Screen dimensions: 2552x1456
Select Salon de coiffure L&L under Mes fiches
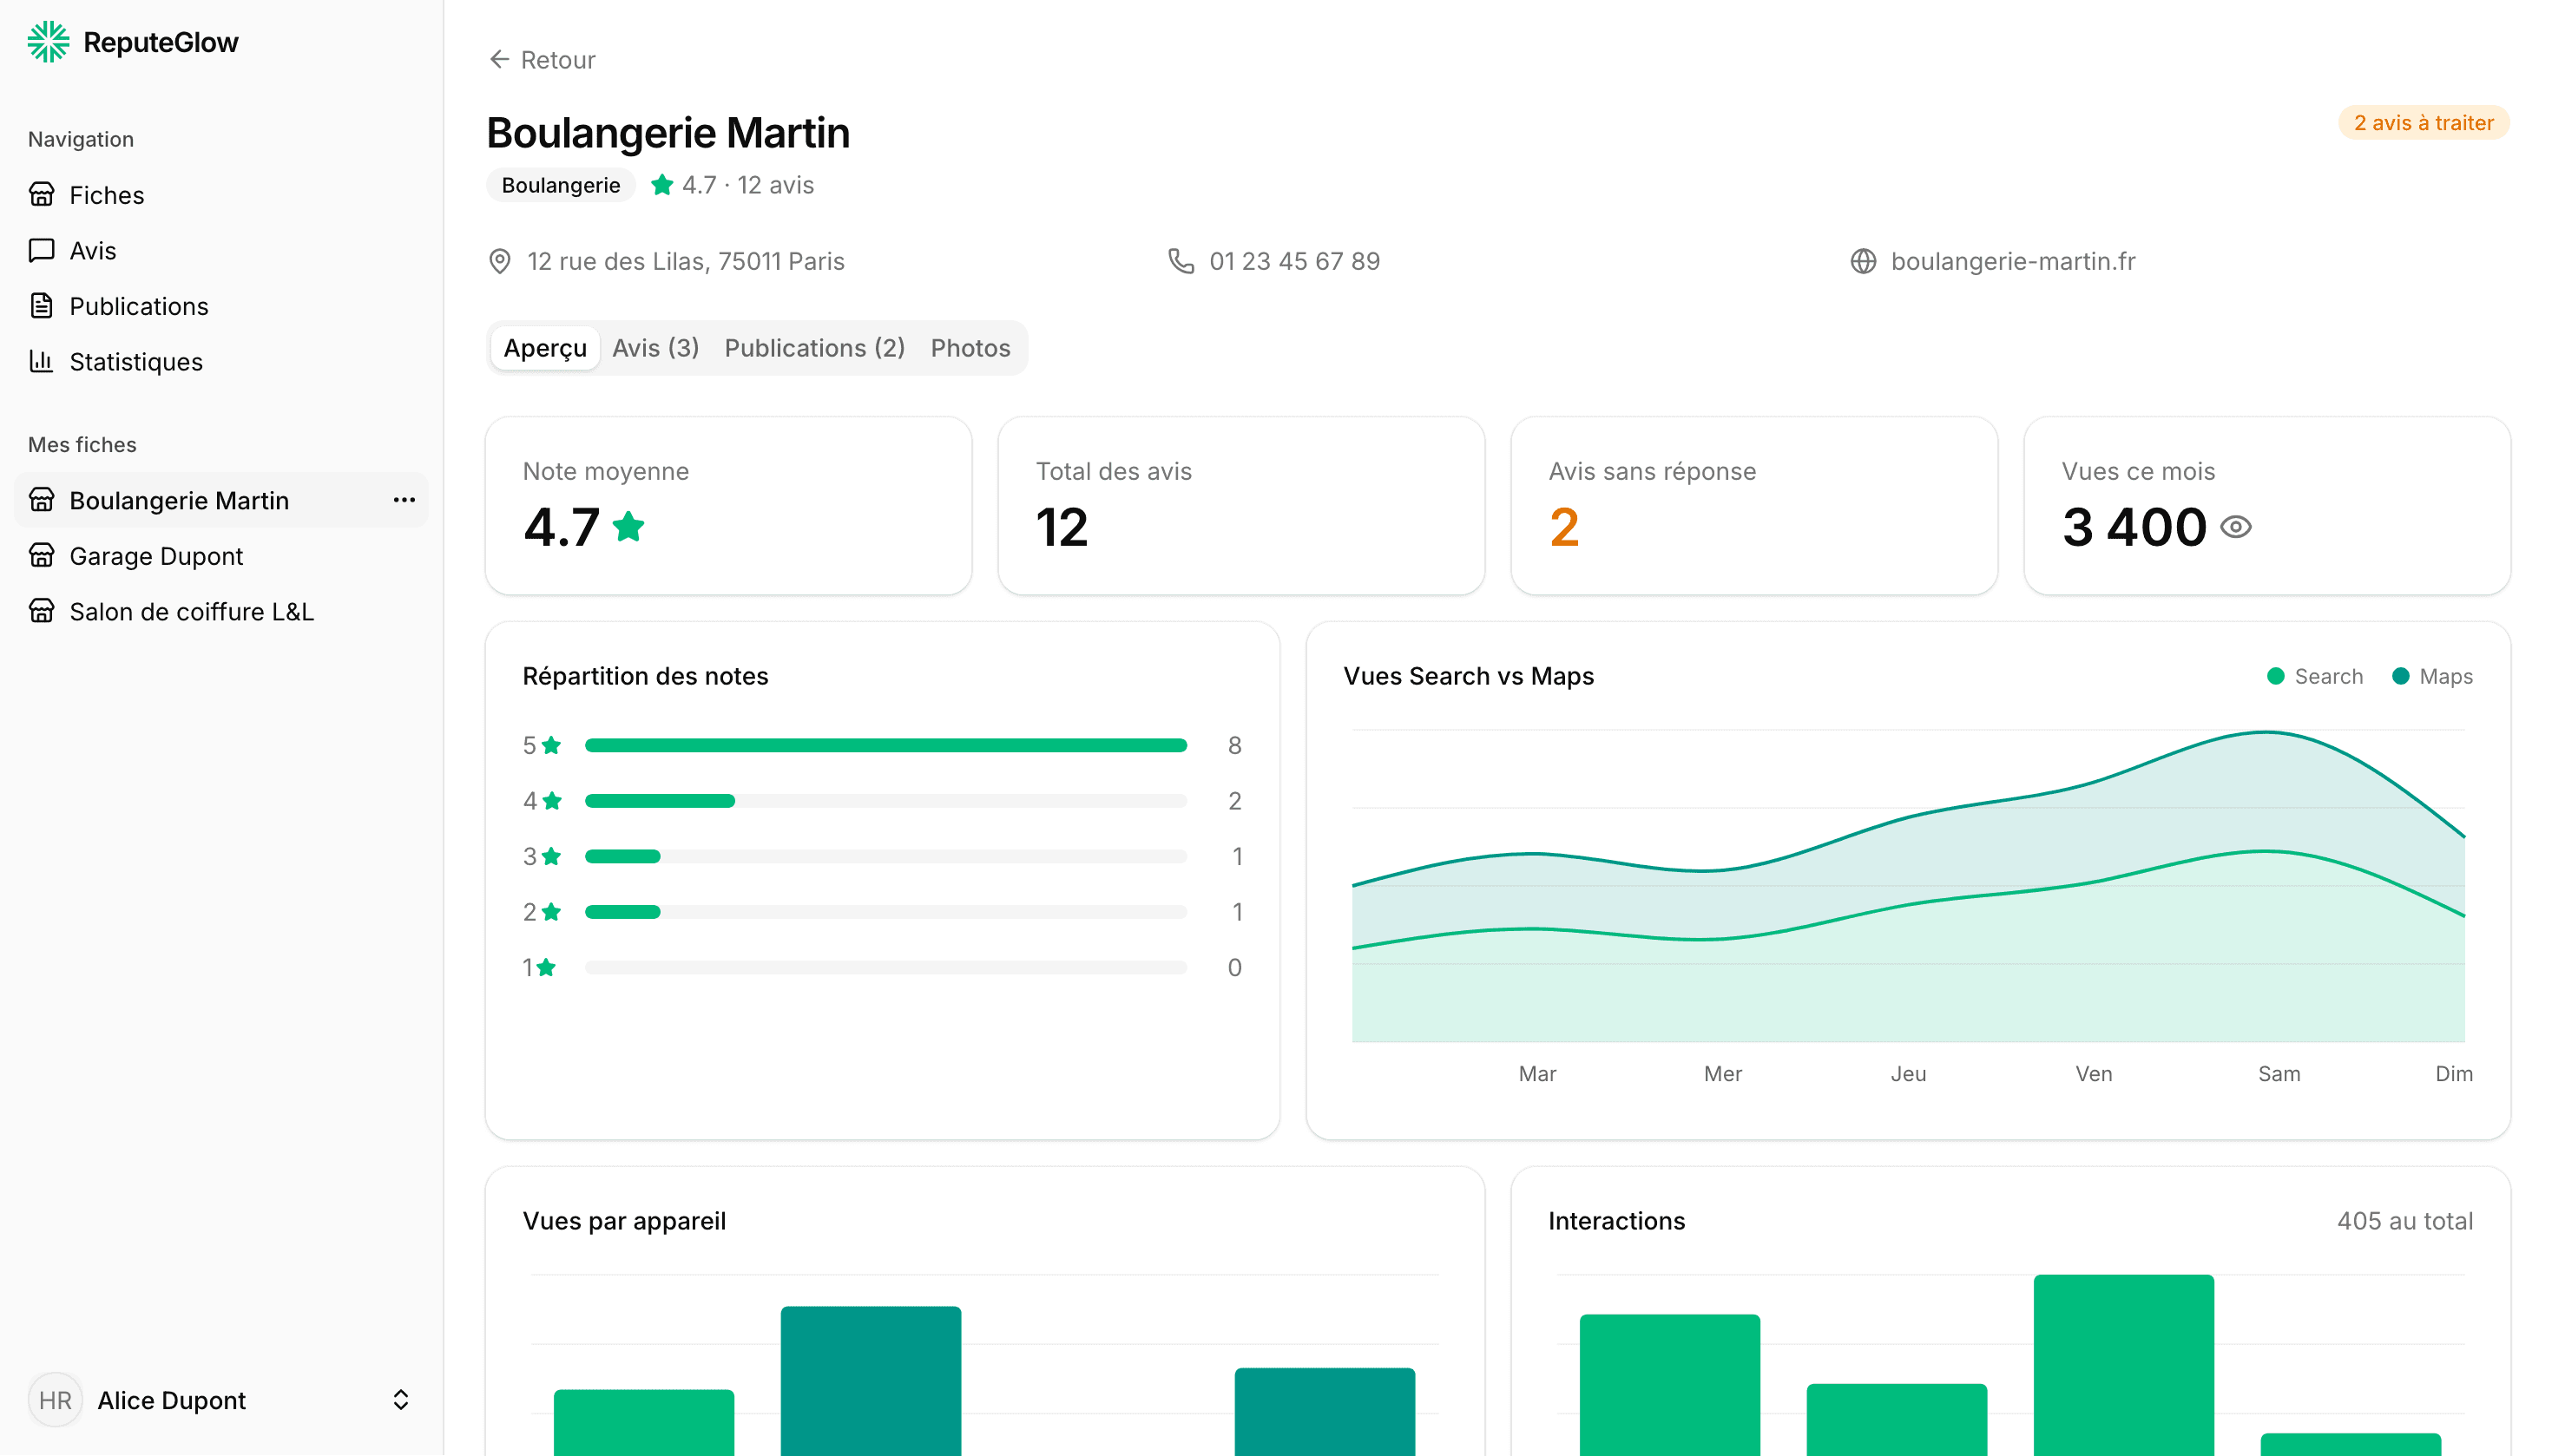coord(221,611)
